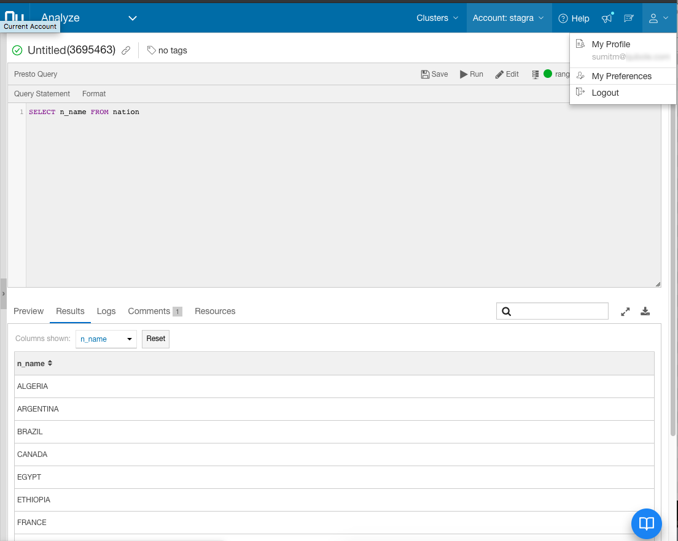Click the green cluster status indicator
Screen dimensions: 678x541
pos(547,74)
